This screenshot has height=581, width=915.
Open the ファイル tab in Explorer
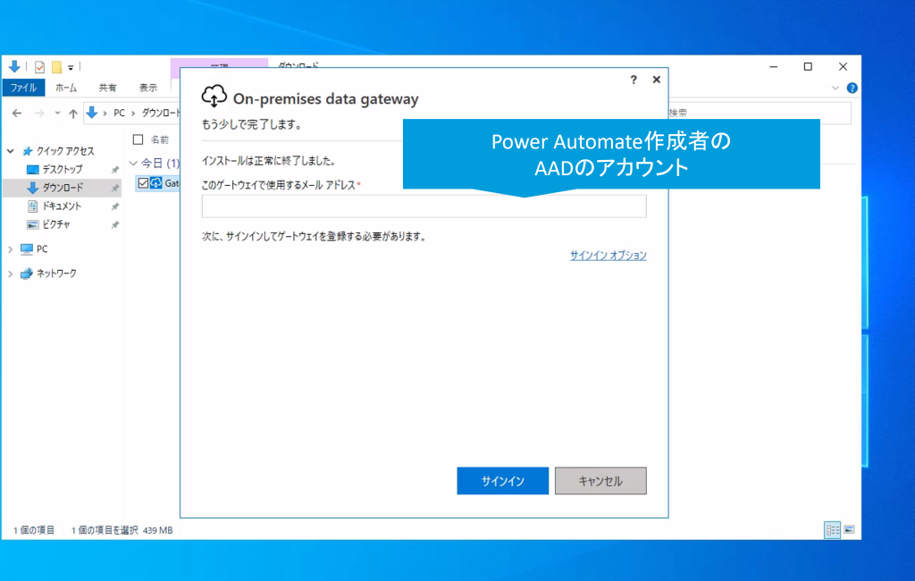click(x=23, y=88)
